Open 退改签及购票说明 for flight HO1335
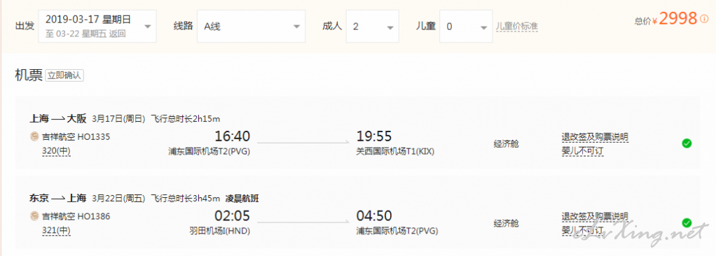 595,136
